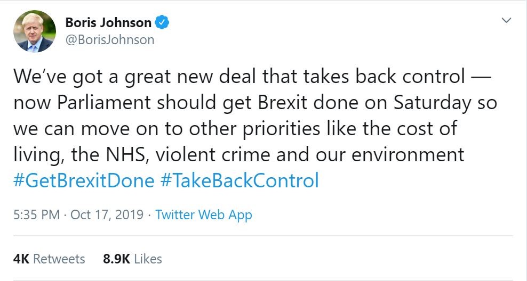
Task: Click the Oct 17, 2019 date
Action: click(x=107, y=215)
